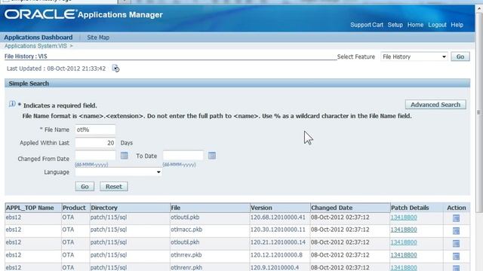The image size is (483, 271).
Task: Open patch 13418800 link for otlnrenr.pkh
Action: tap(404, 267)
